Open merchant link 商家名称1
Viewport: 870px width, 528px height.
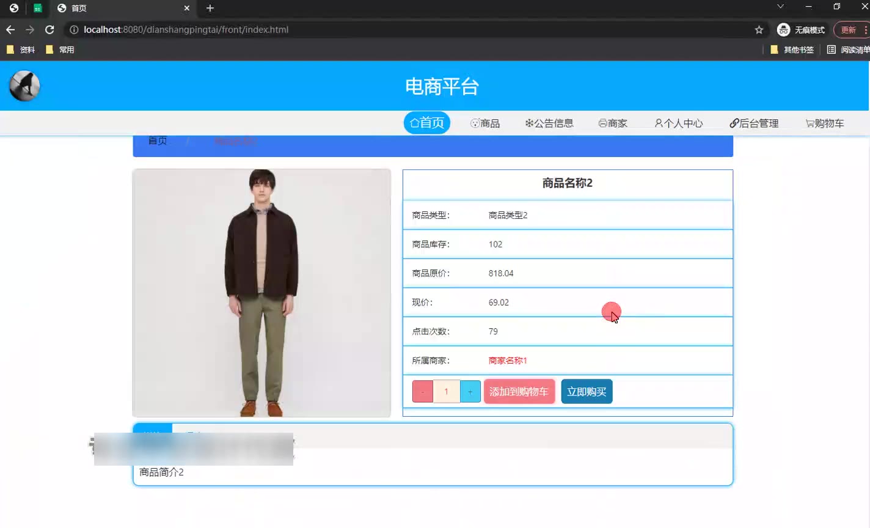507,361
